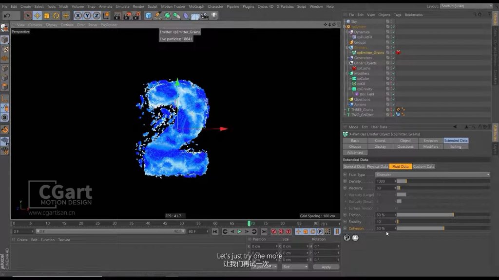Click the Friction slider
The width and height of the screenshot is (499, 280).
(x=443, y=215)
